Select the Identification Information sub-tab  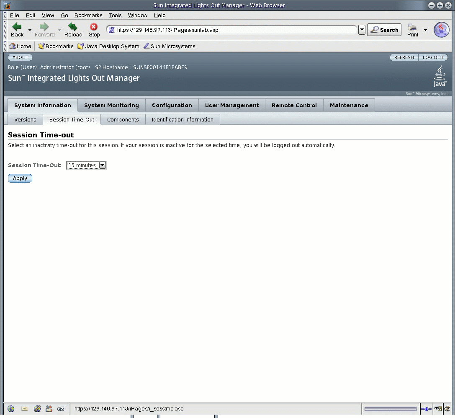click(x=183, y=120)
